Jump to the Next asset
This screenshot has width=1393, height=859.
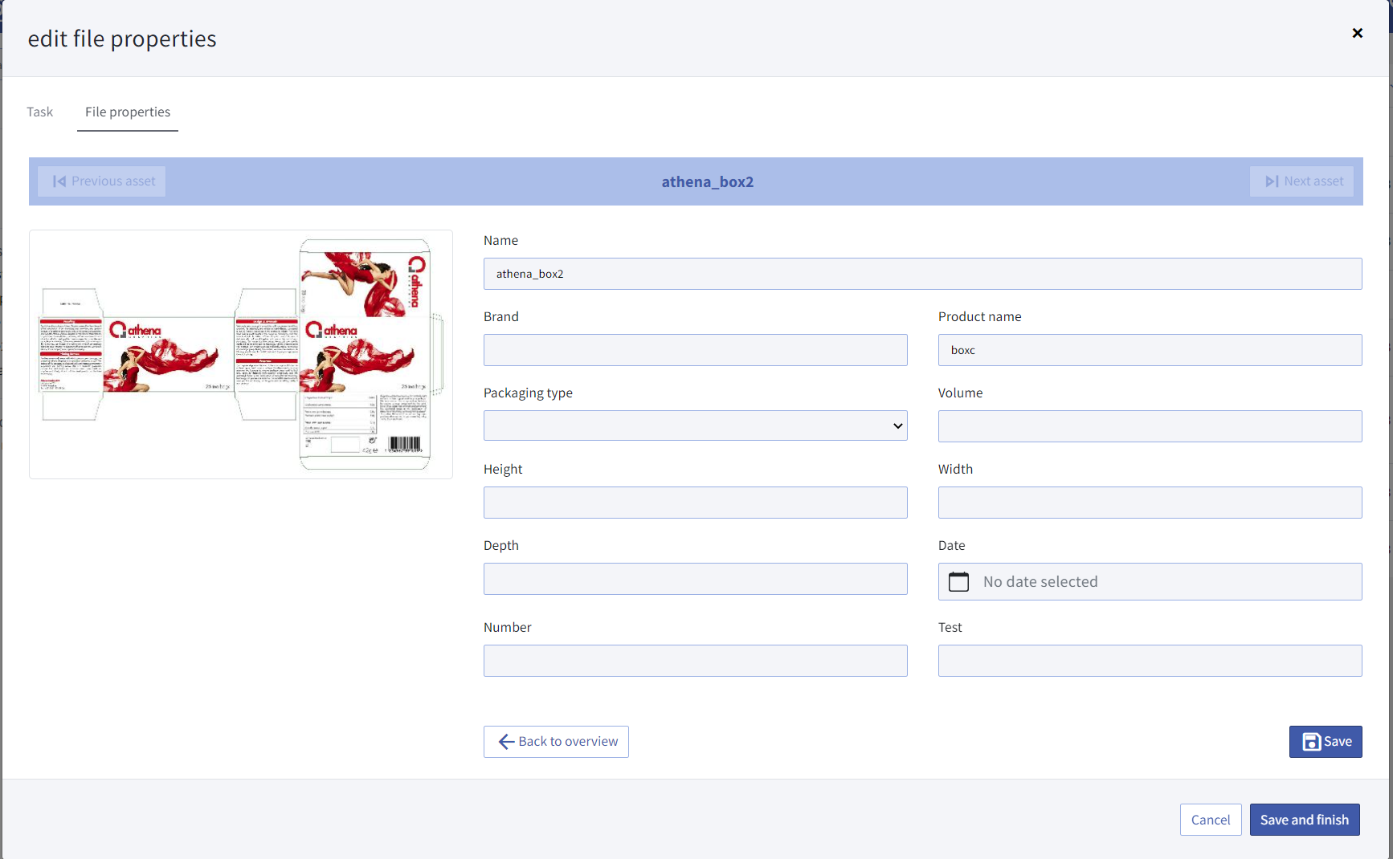(1301, 181)
